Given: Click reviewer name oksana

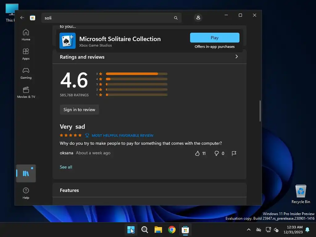Looking at the screenshot, I should pos(66,153).
